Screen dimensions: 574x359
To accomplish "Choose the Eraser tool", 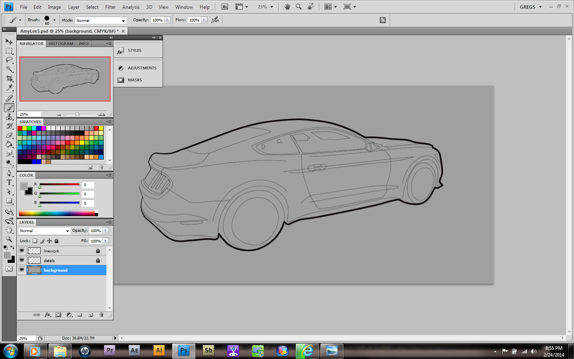I will tap(9, 135).
